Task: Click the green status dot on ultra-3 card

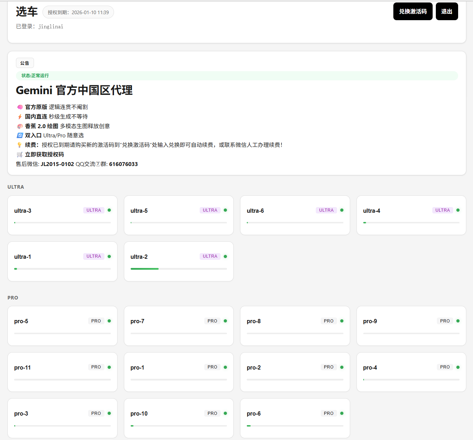Action: pos(109,210)
